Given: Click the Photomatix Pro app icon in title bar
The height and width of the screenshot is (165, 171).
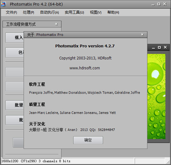Looking at the screenshot, I should (x=3, y=4).
